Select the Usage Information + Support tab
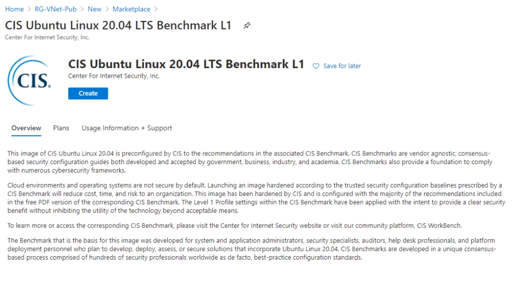521x281 pixels. click(x=127, y=128)
